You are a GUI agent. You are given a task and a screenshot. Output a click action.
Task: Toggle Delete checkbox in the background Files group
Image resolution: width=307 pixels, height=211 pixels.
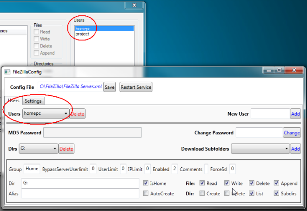point(36,46)
